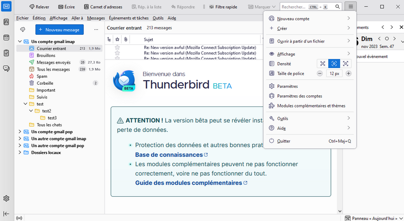
Task: Increase font size with plus button
Action: tap(348, 73)
